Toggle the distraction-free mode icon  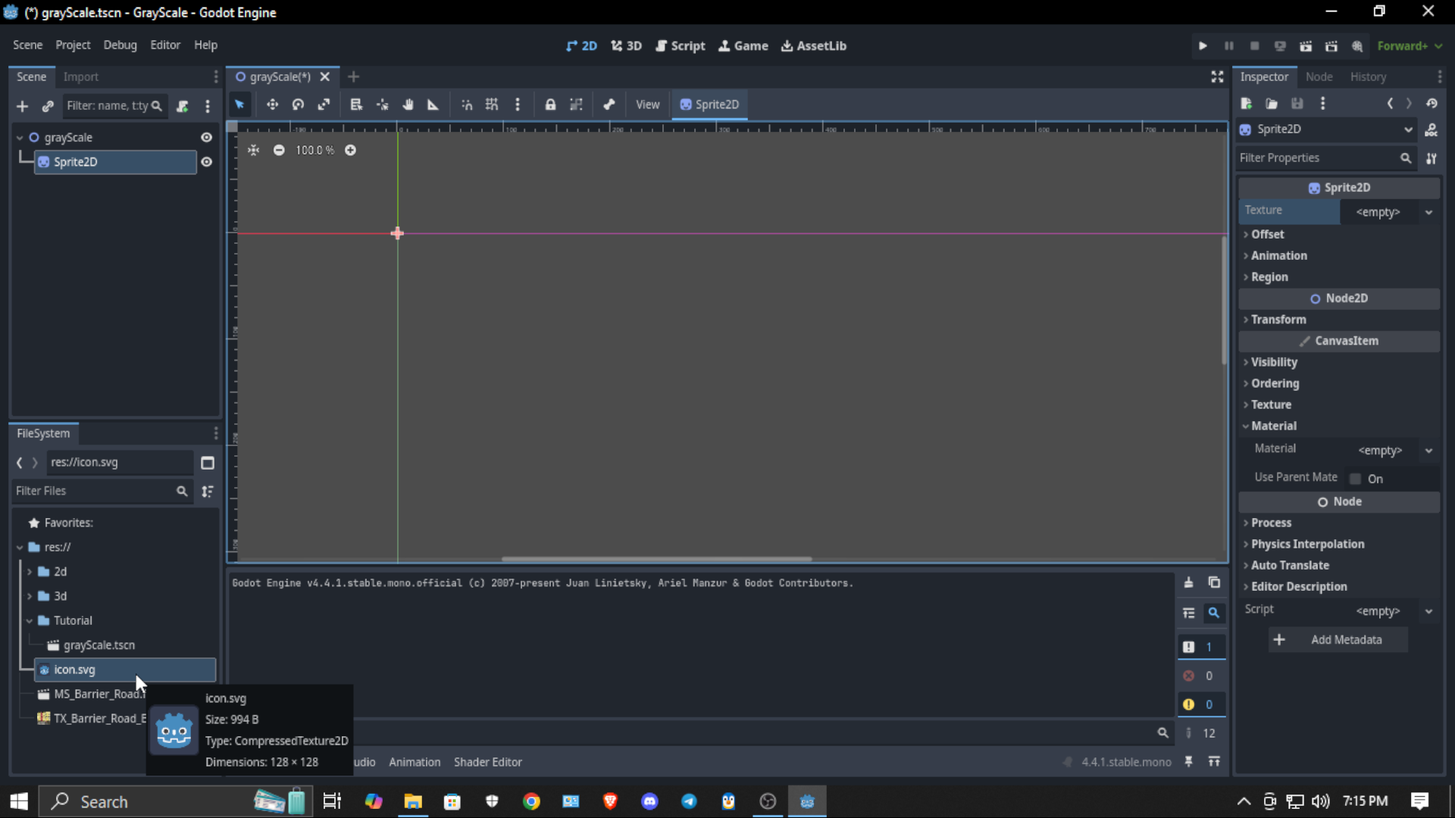click(x=1217, y=76)
